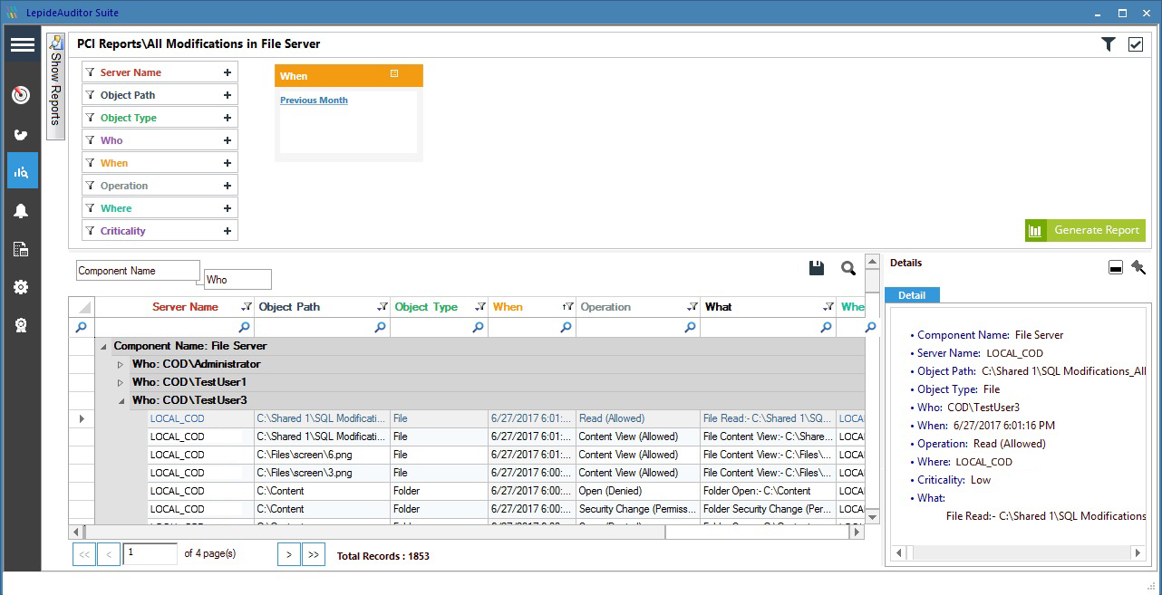Click the Object Path search cell

pos(322,327)
